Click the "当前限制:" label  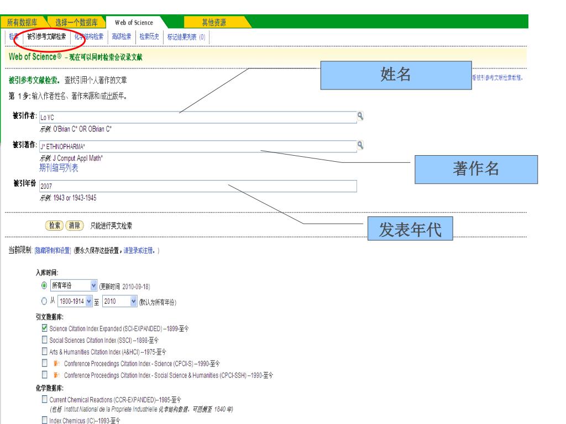coord(20,250)
